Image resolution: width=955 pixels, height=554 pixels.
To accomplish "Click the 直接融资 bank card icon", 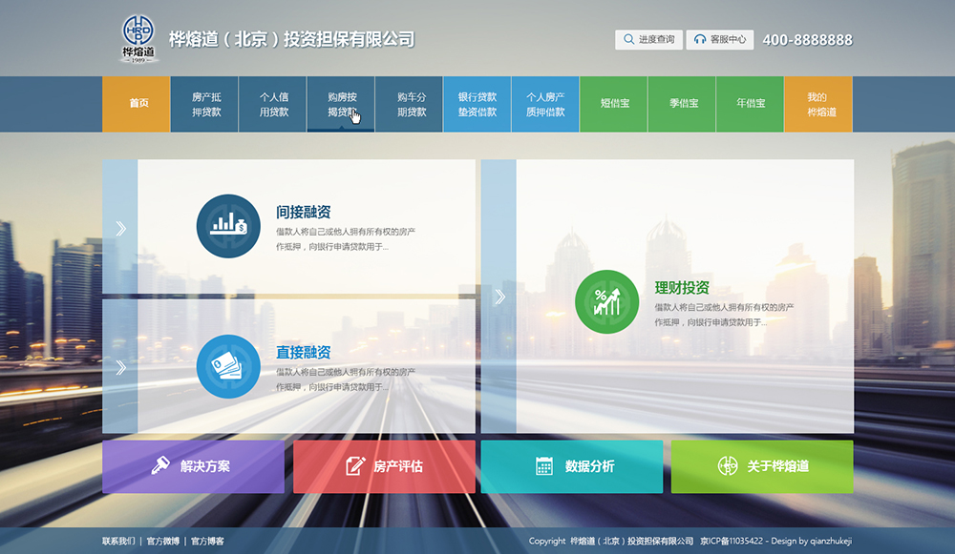I will tap(228, 366).
